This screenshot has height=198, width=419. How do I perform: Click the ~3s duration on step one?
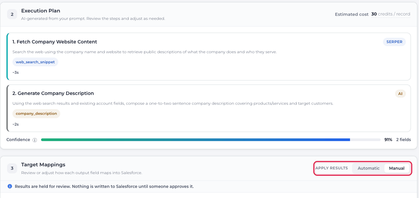coord(15,72)
